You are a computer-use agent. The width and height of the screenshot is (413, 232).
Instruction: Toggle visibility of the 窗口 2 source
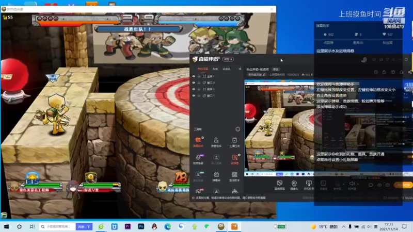pyautogui.click(x=194, y=83)
